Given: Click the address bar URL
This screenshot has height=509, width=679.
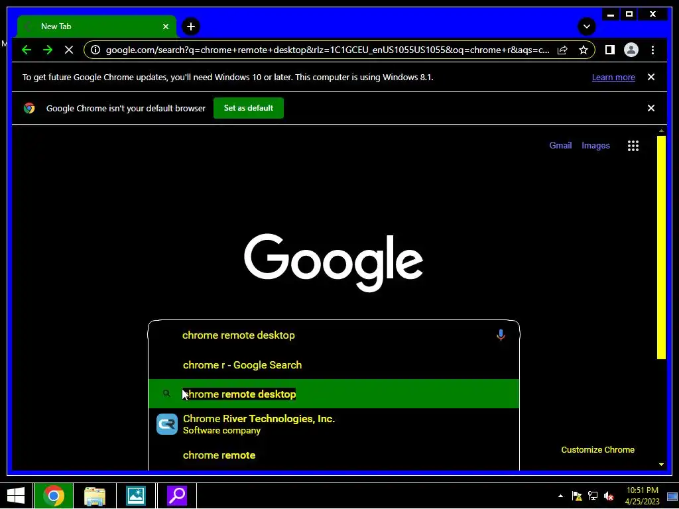Looking at the screenshot, I should [x=328, y=50].
